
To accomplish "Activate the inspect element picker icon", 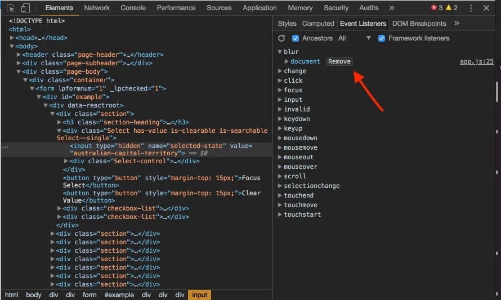I will tap(10, 8).
